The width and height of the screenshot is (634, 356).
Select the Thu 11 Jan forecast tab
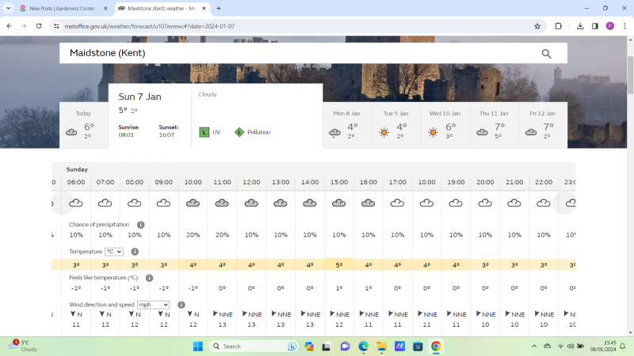494,125
